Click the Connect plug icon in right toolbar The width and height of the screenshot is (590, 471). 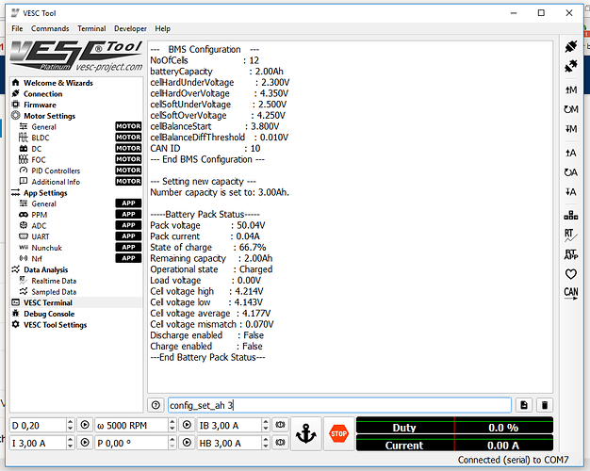tap(570, 47)
